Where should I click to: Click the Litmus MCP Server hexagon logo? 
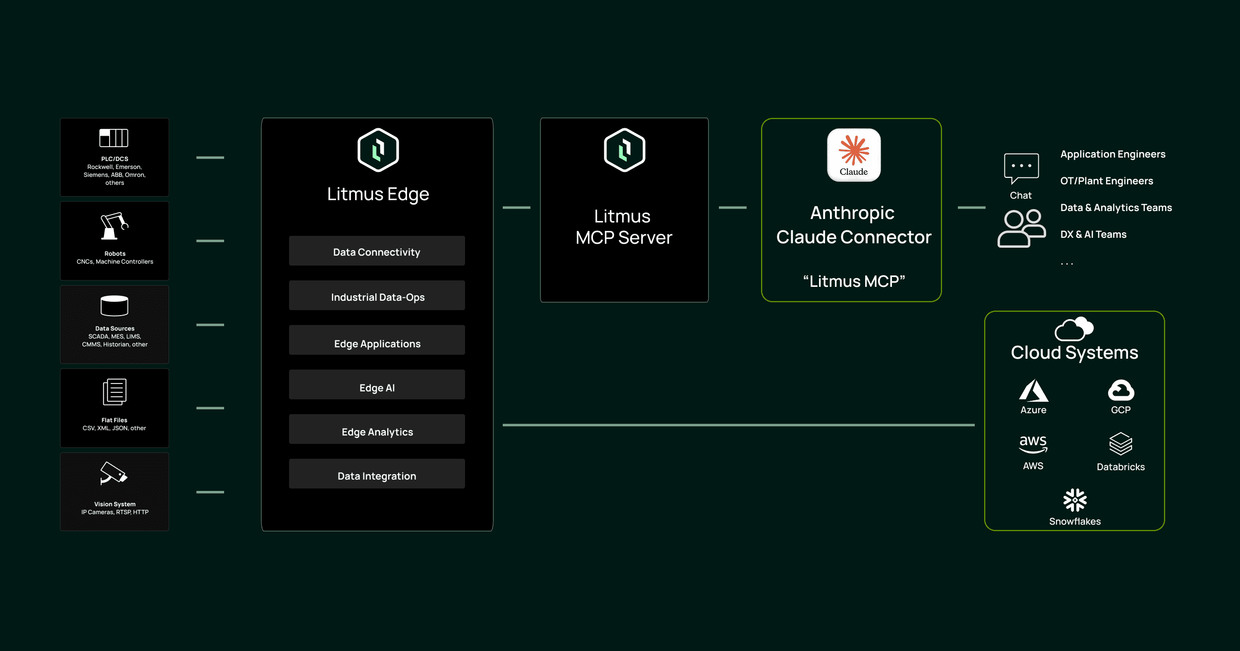[x=625, y=150]
